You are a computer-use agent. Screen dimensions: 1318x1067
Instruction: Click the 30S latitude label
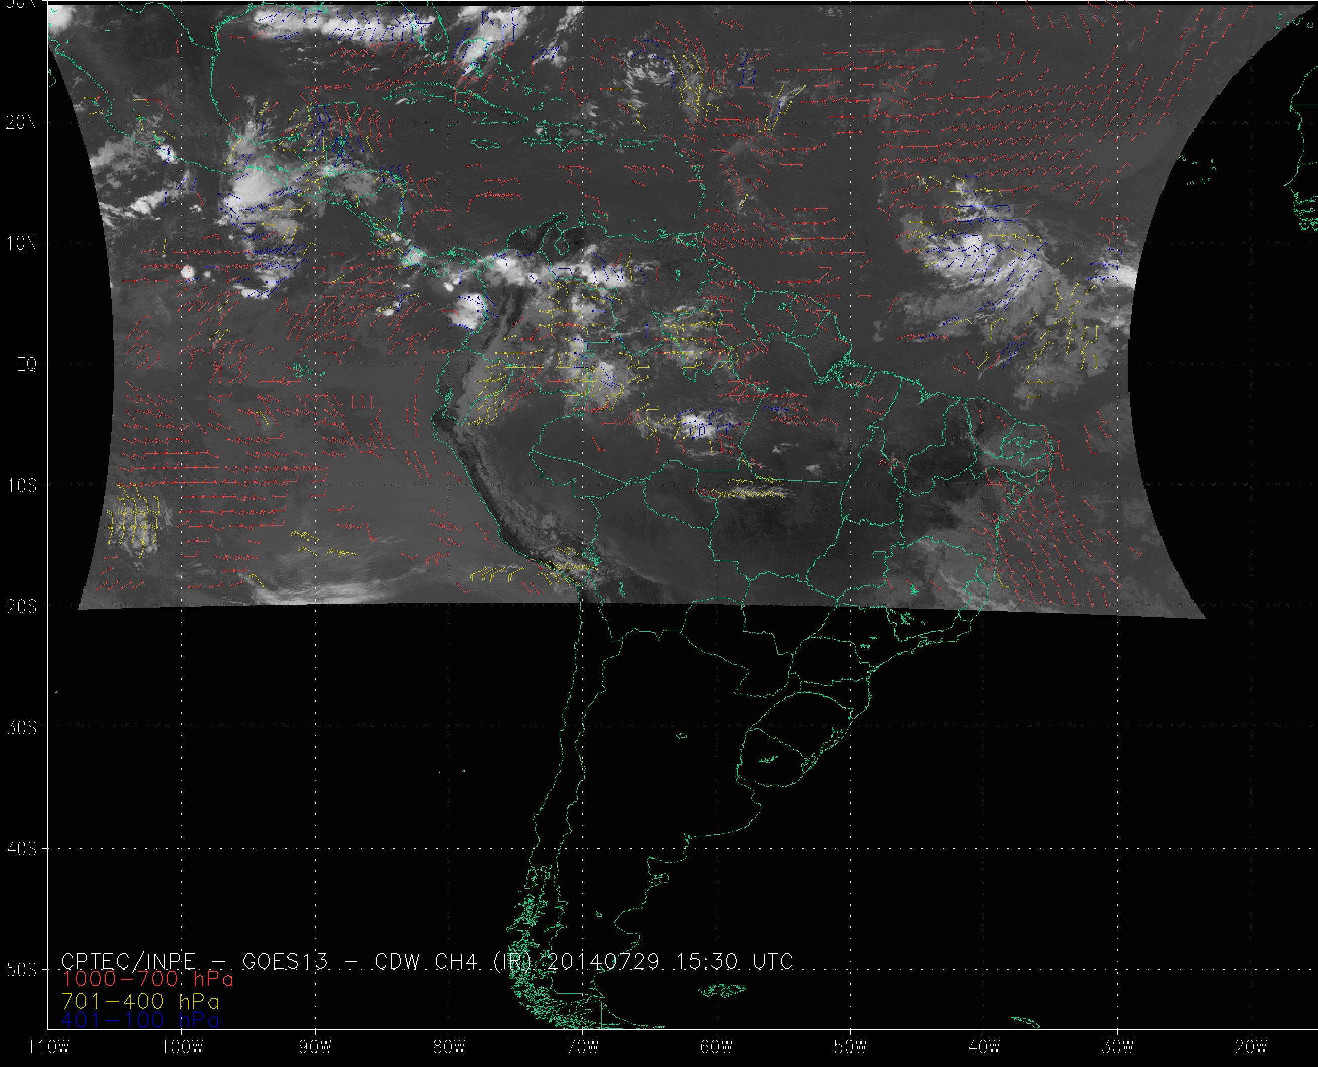tap(21, 728)
